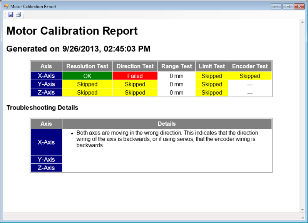Viewport: 308px width, 223px height.
Task: Click the yellow Skipped cell under Encoder Test
Action: (250, 76)
